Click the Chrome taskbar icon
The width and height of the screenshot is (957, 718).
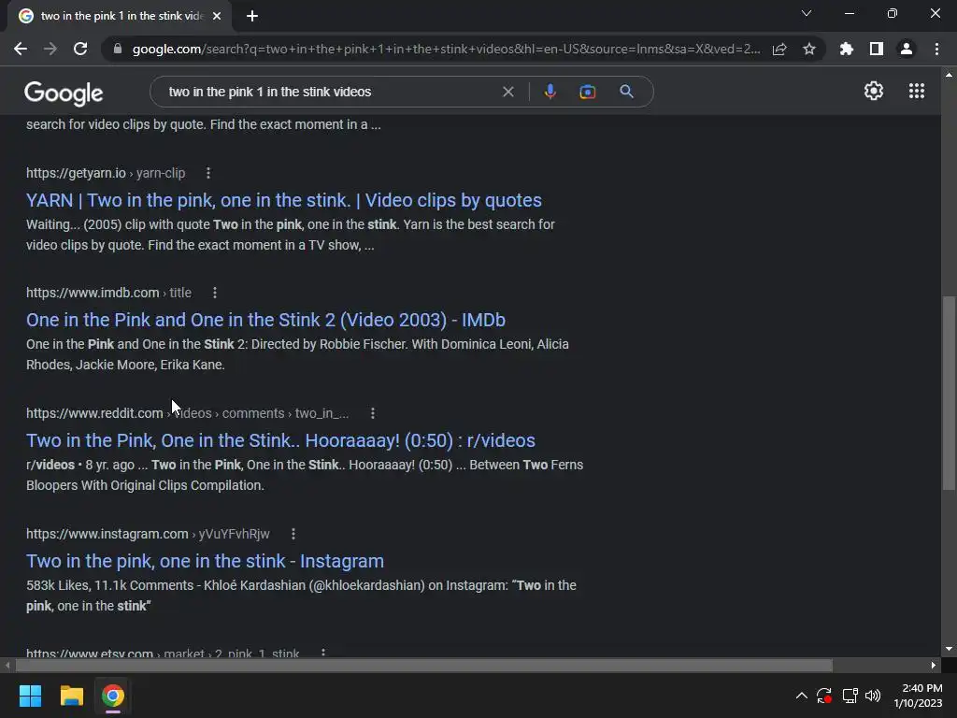point(113,696)
